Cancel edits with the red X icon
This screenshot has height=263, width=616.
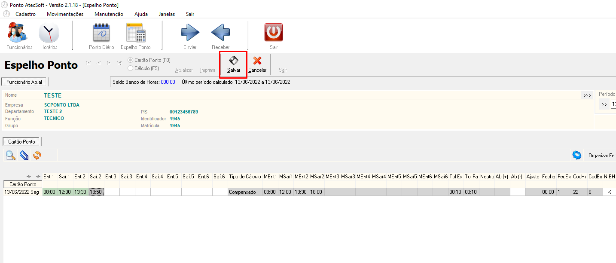point(257,61)
